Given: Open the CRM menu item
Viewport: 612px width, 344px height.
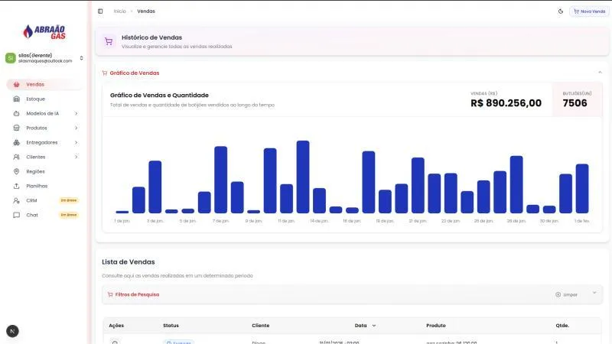Looking at the screenshot, I should 31,200.
